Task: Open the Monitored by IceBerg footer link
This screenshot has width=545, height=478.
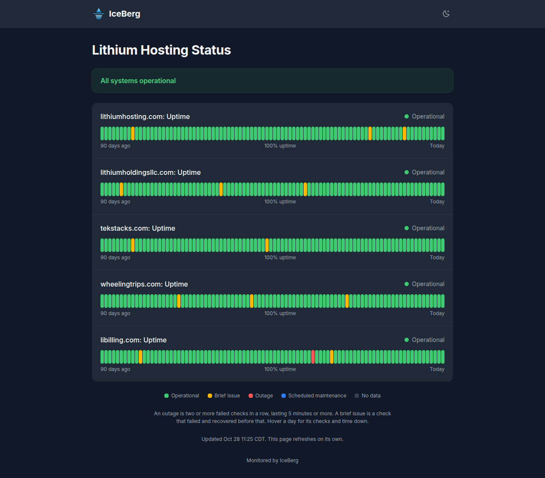Action: pos(272,461)
